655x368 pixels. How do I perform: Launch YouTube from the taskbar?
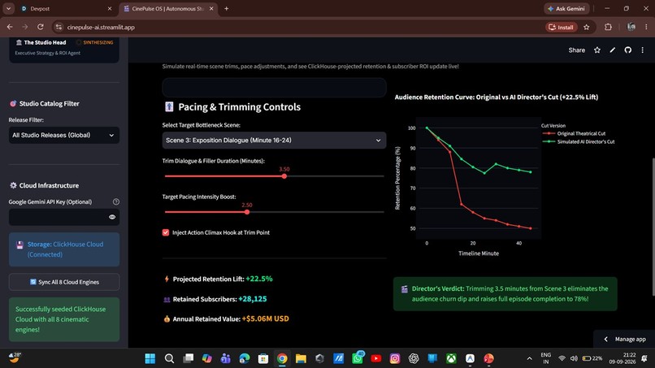pos(376,358)
